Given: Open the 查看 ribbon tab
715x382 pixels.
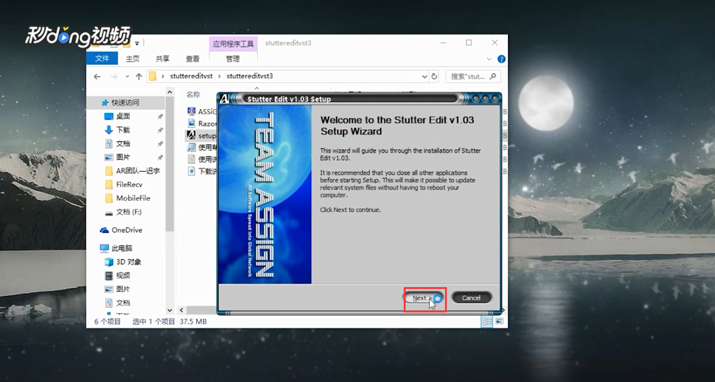Looking at the screenshot, I should 192,59.
